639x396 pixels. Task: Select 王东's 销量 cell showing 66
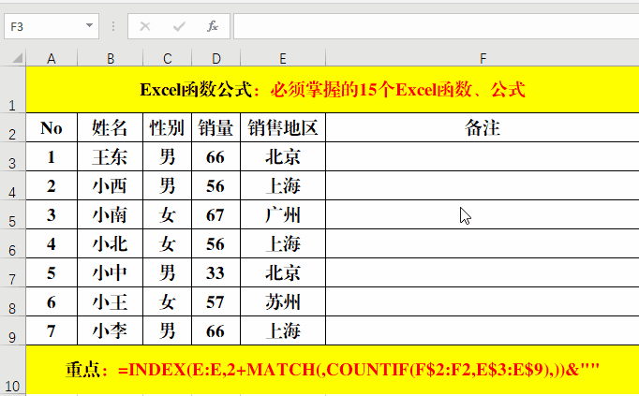[216, 156]
